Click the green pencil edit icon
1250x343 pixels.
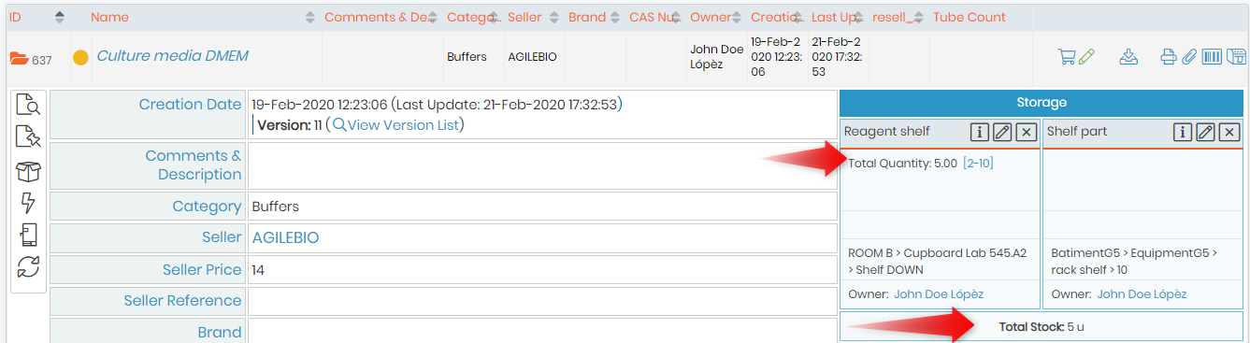(x=1085, y=57)
